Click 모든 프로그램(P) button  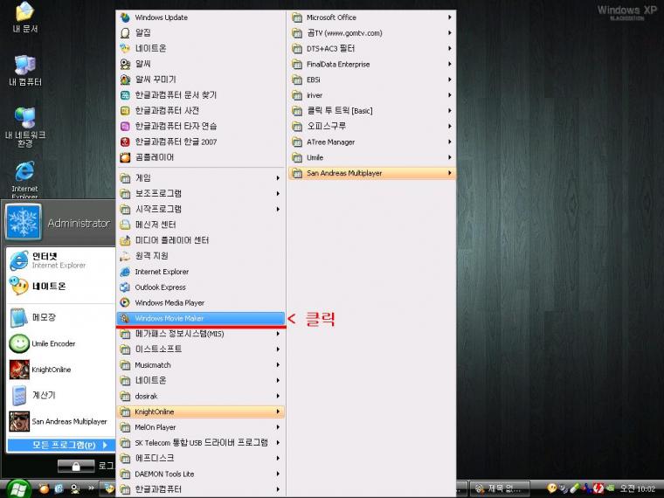61,445
